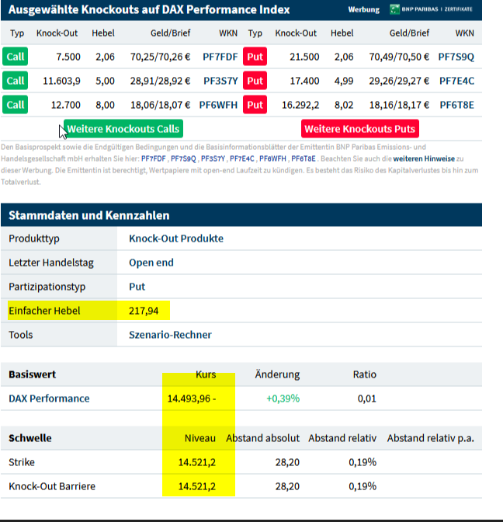Open WKN link PF7S9Q in the table
This screenshot has height=522, width=503.
pos(456,57)
